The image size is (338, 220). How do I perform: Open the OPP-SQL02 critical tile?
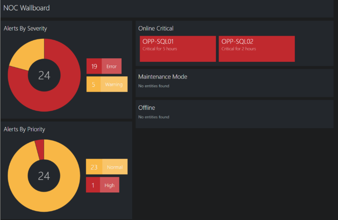[256, 49]
